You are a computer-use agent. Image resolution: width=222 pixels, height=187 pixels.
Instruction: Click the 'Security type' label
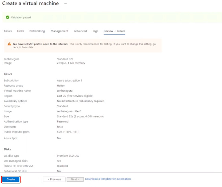pyautogui.click(x=12, y=106)
